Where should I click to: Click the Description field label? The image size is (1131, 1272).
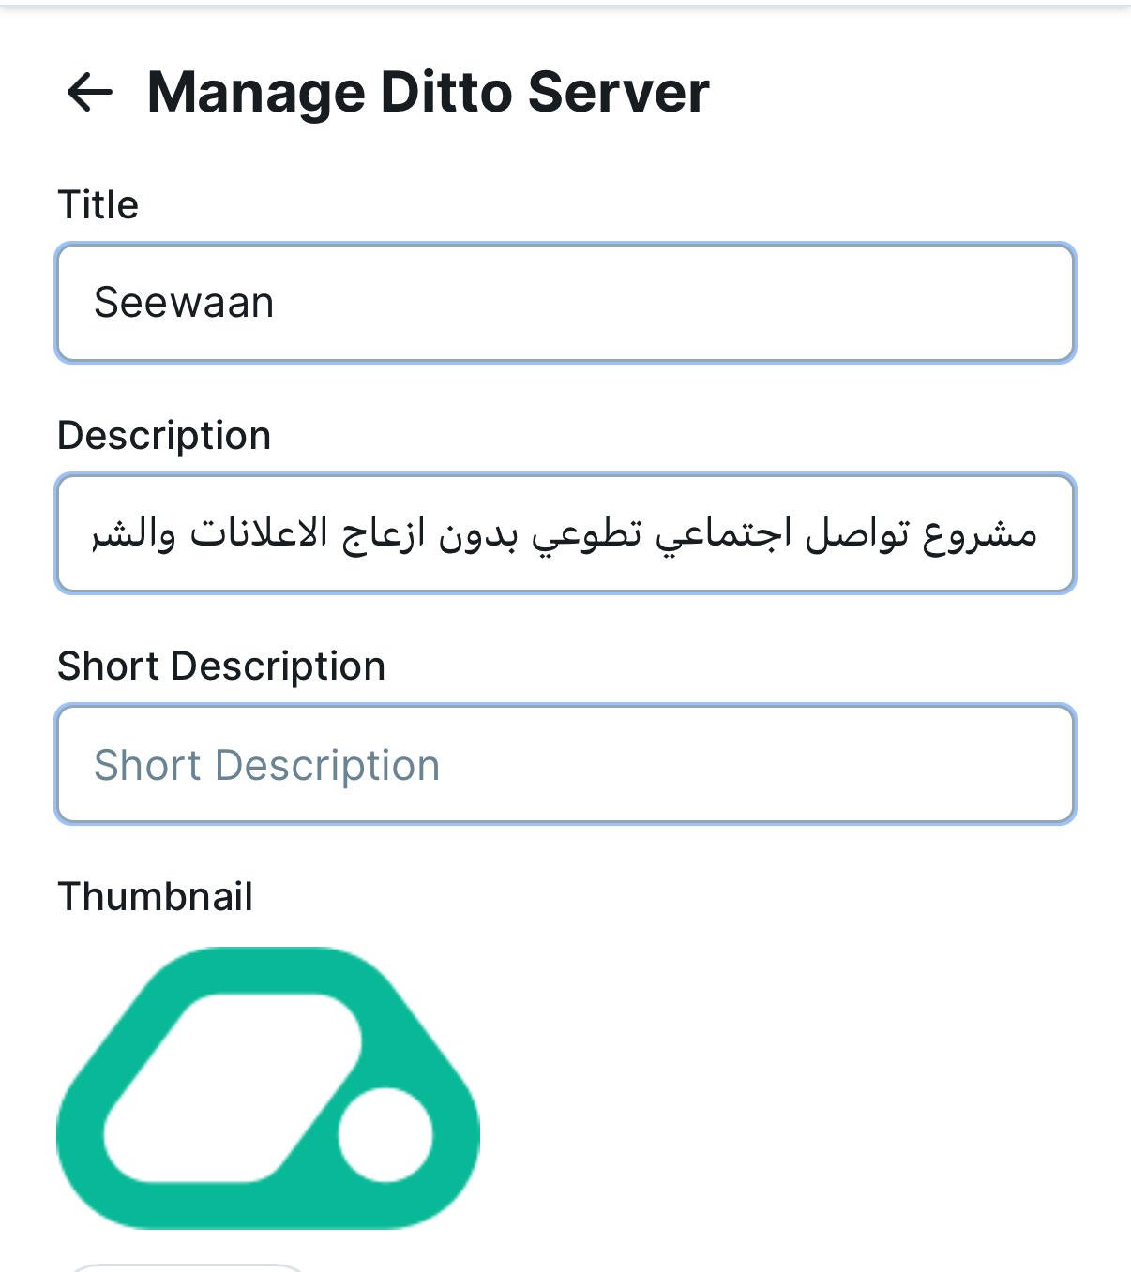click(x=164, y=436)
